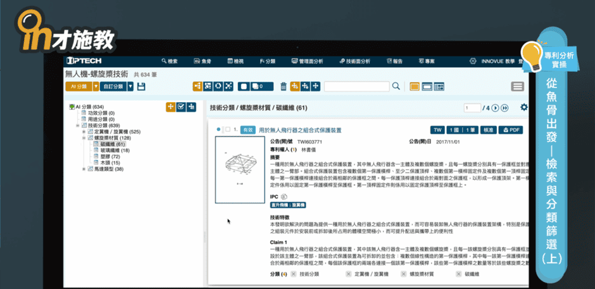595x289 pixels.
Task: Click the magnifier search icon beside search box
Action: tap(396, 86)
